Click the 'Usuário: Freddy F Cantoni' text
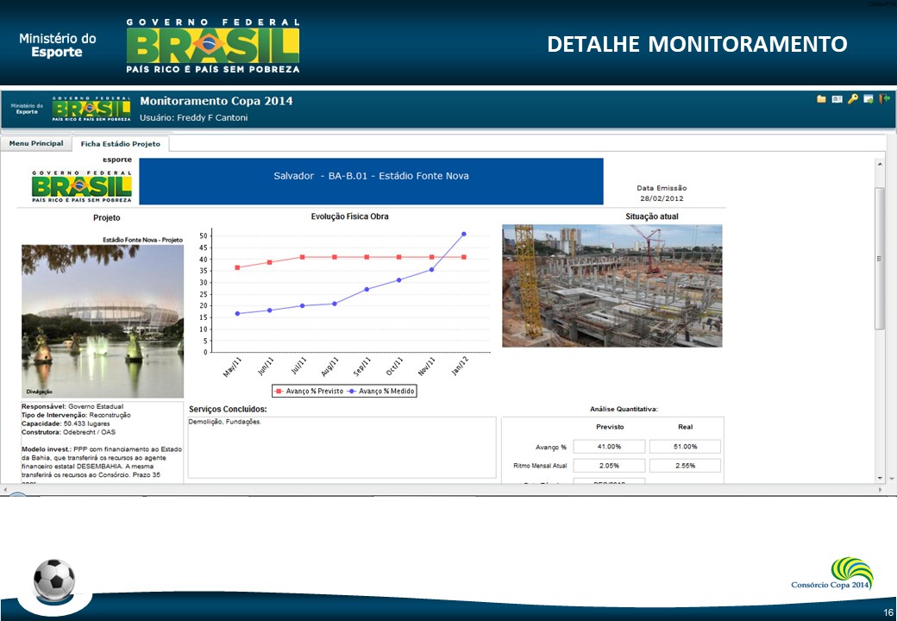897x621 pixels. [194, 118]
